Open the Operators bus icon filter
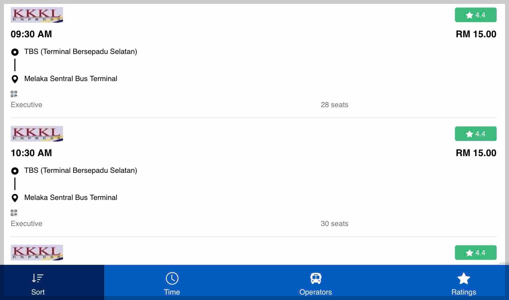The image size is (509, 300). (316, 279)
